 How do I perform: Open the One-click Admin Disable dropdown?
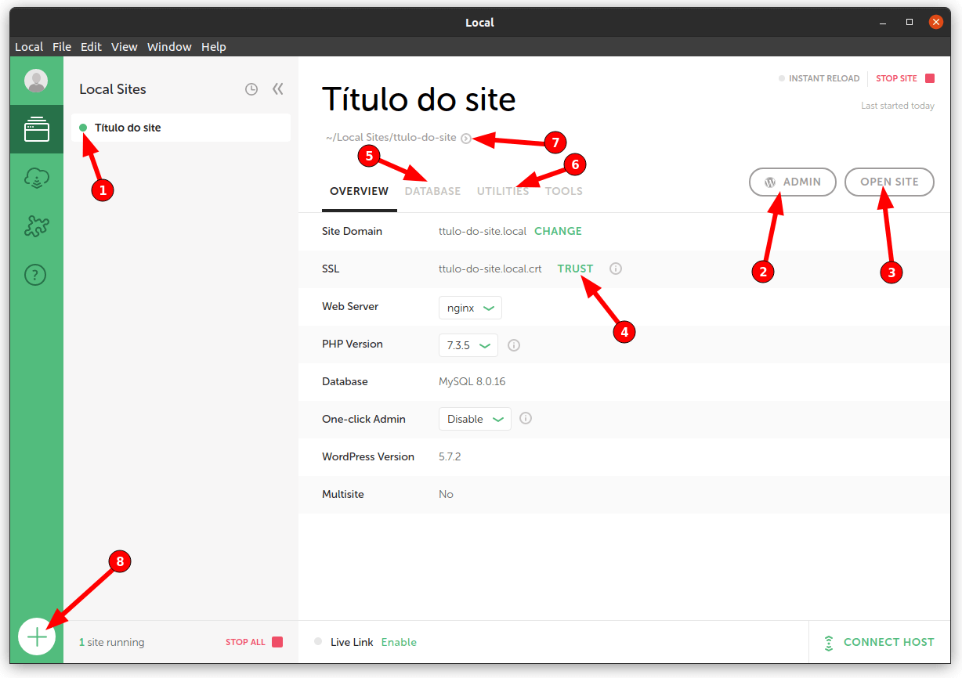pos(475,419)
